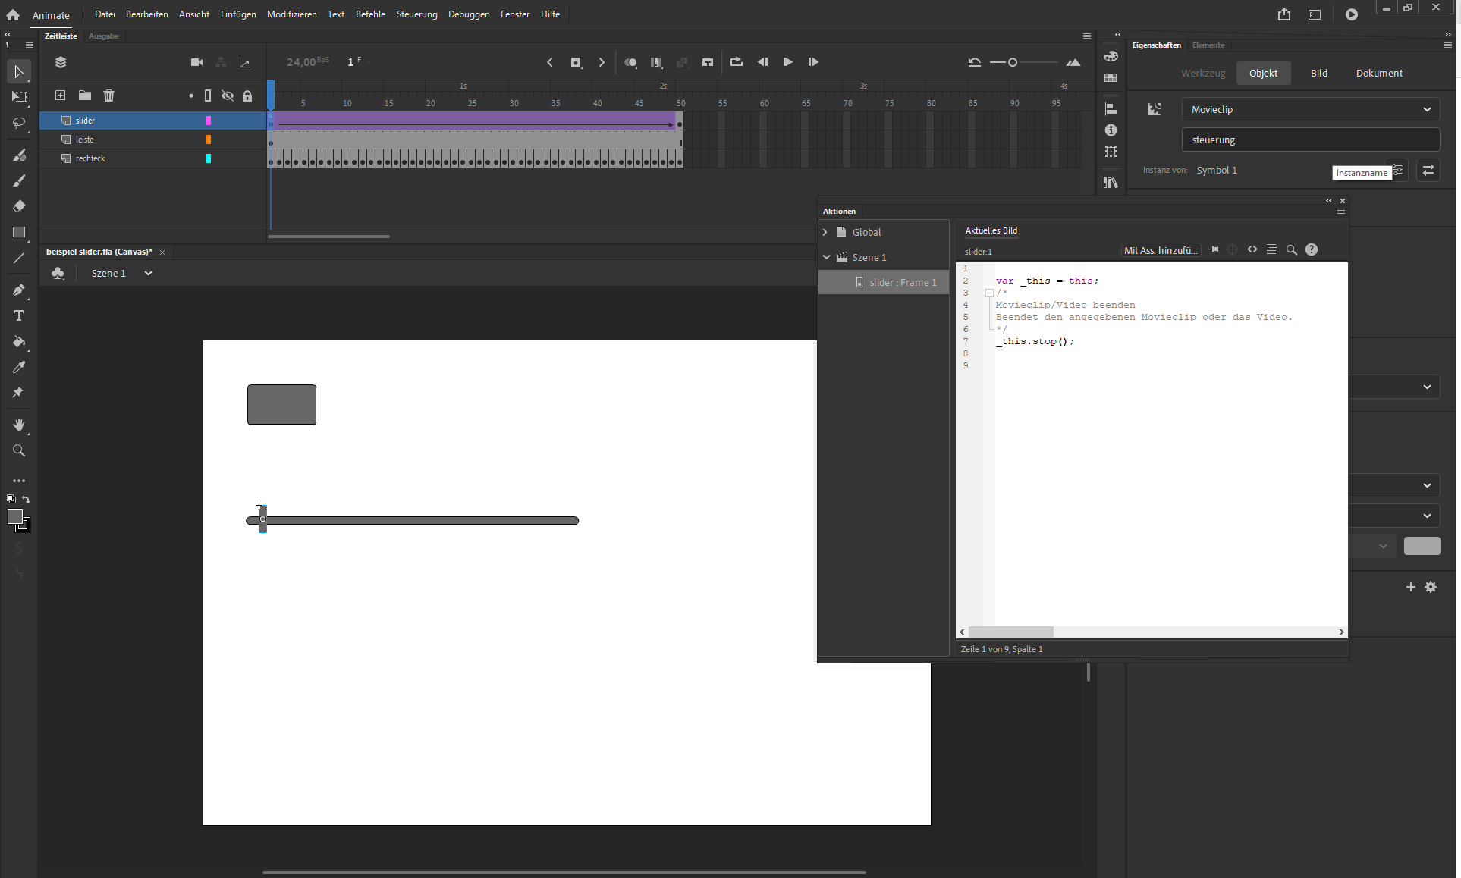
Task: Select slider : Frame 1 script entry
Action: coord(902,282)
